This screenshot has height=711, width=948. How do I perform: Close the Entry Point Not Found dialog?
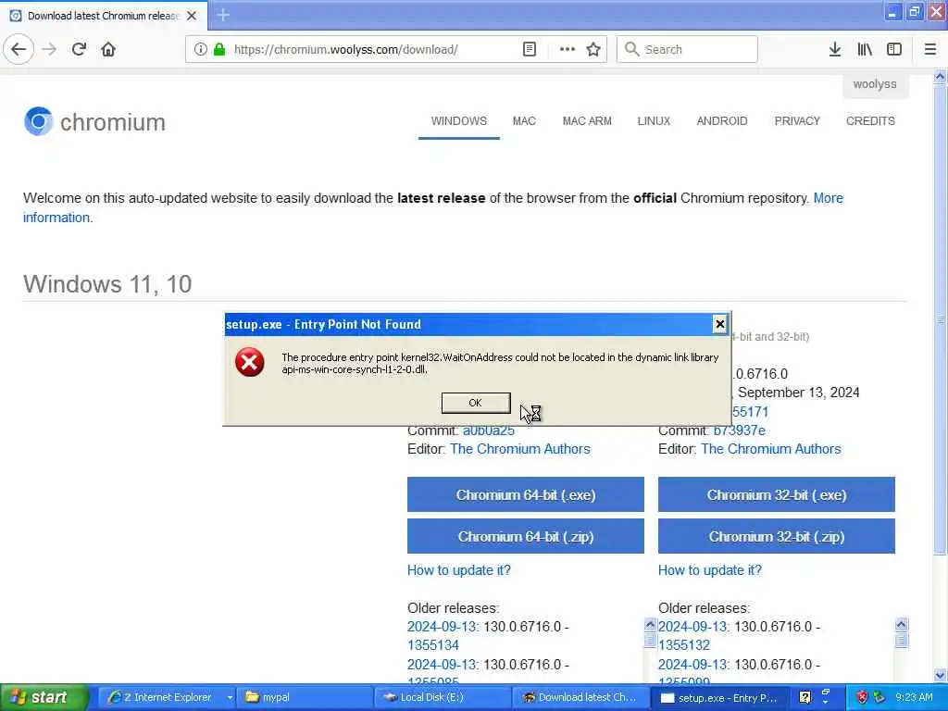tap(719, 324)
